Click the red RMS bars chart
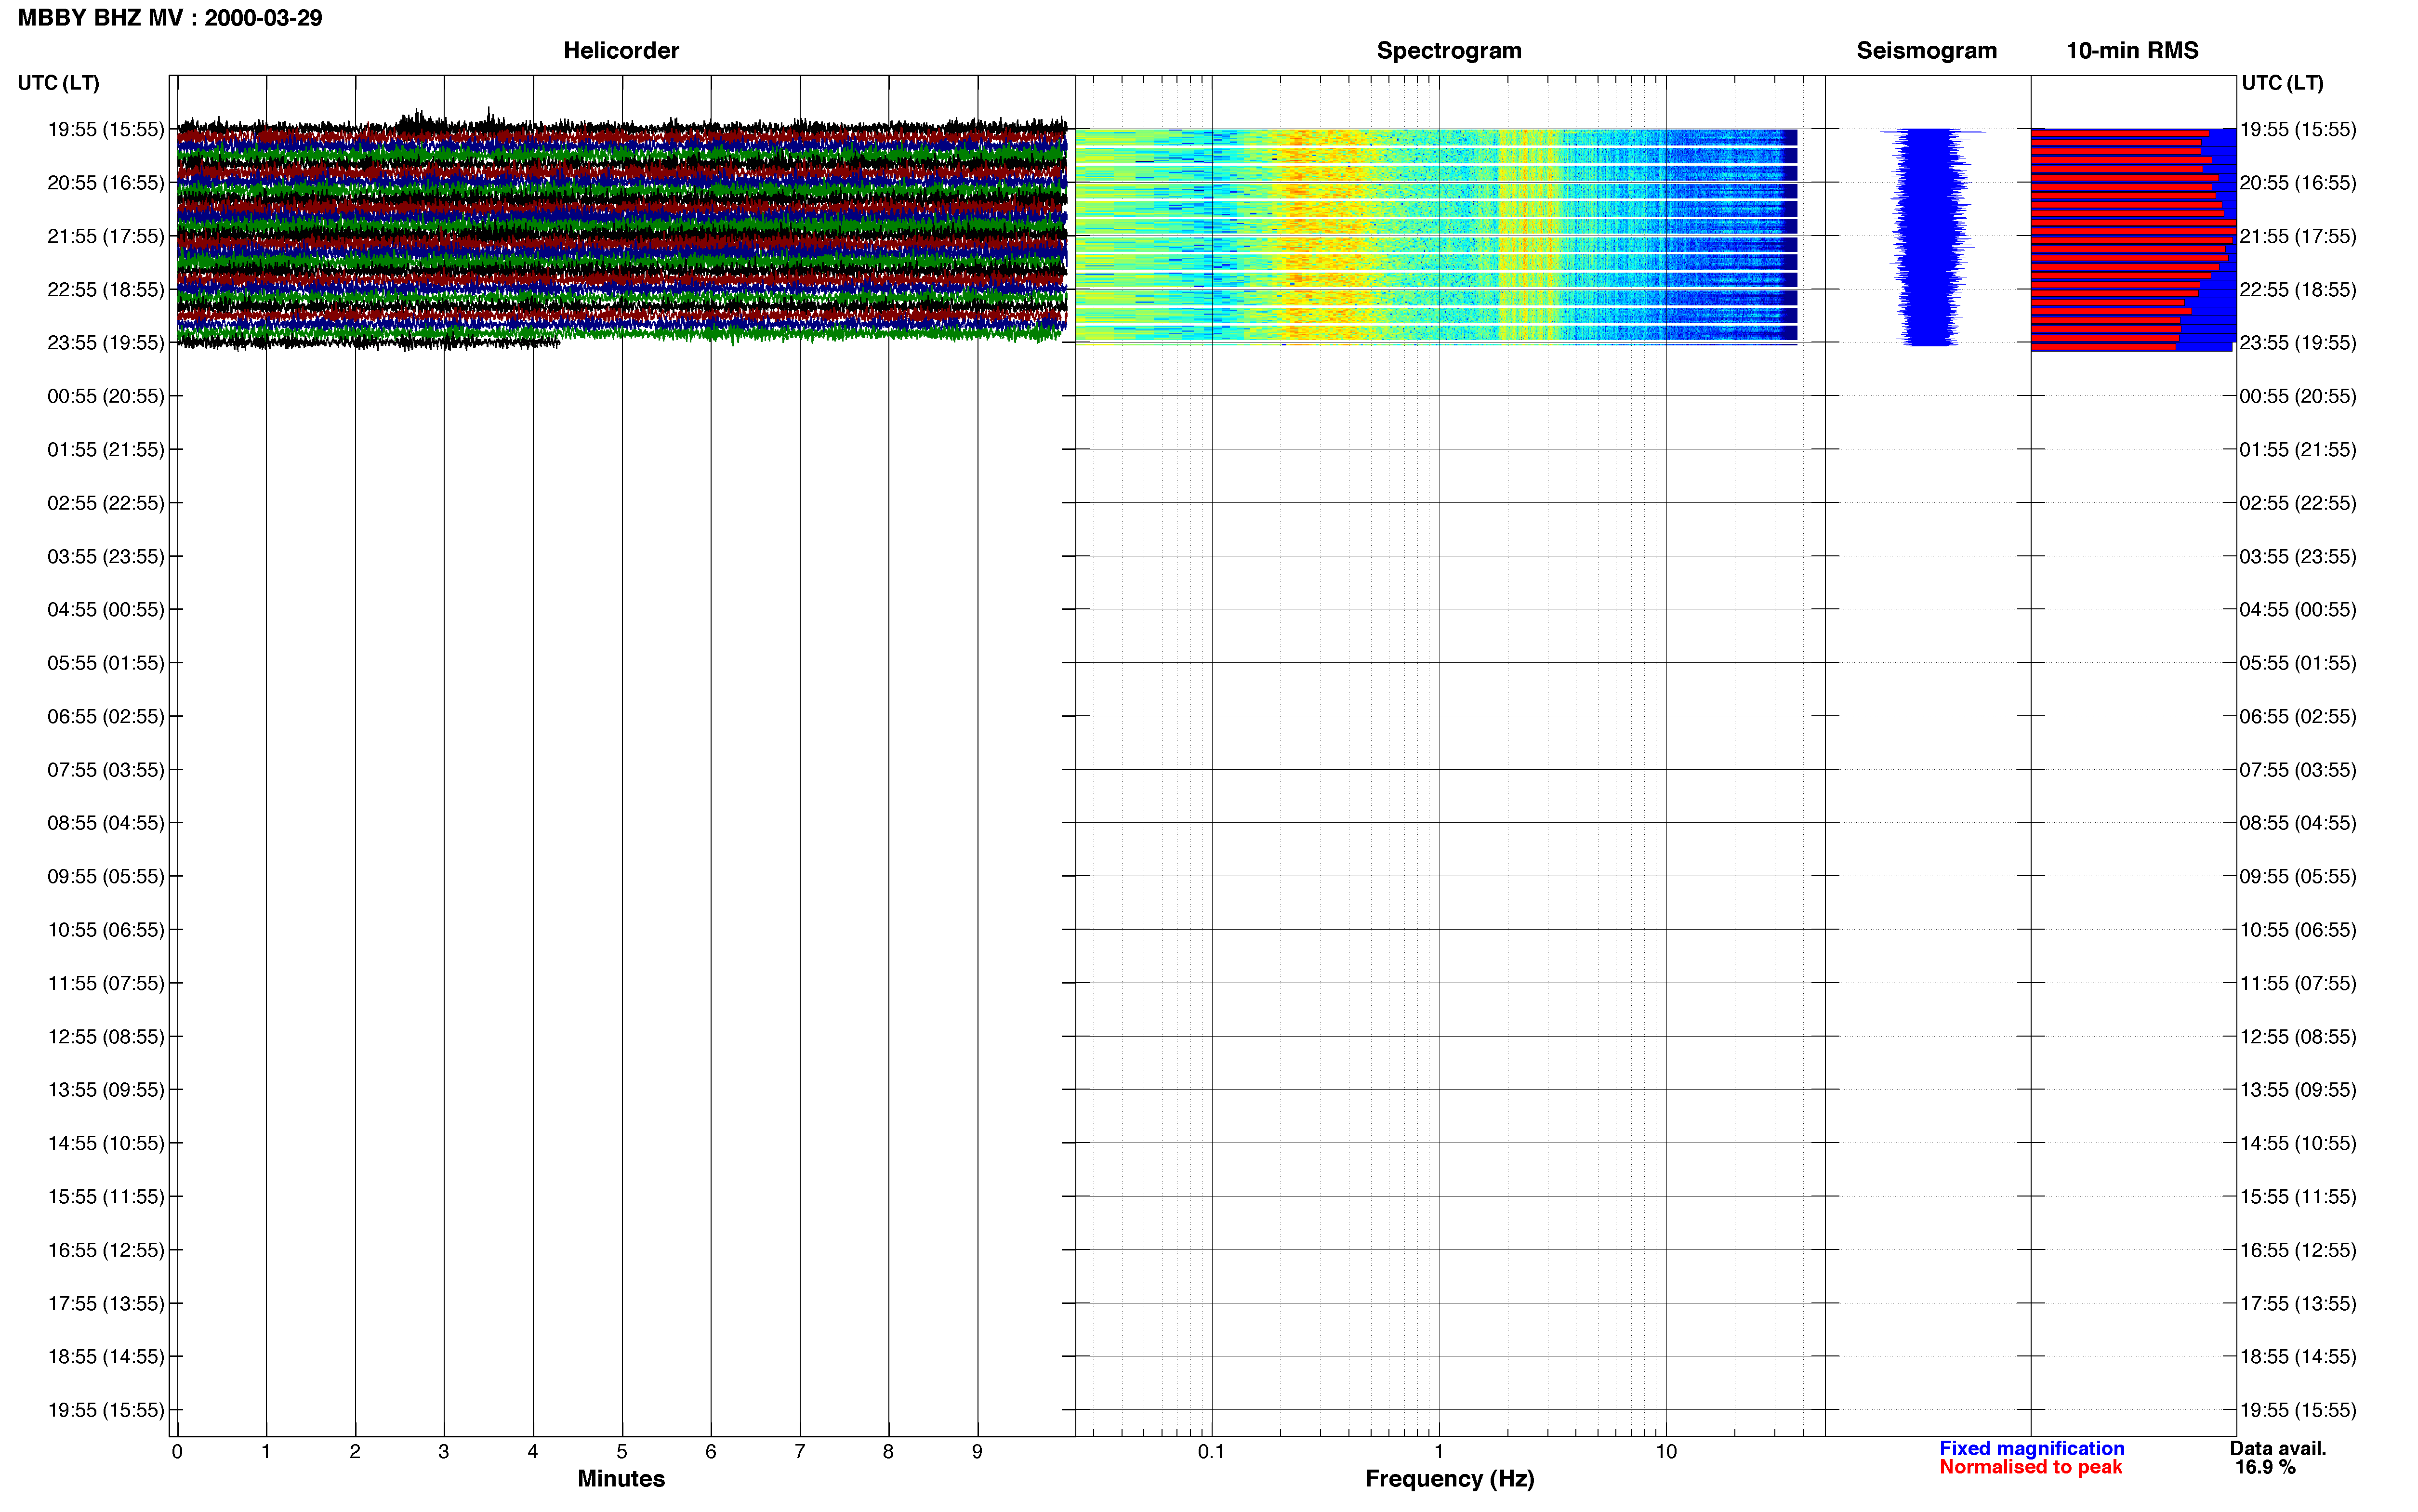The width and height of the screenshot is (2418, 1512). (x=2133, y=240)
